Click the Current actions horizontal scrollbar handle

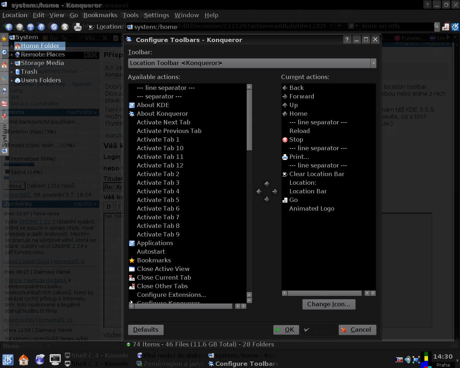coord(324,293)
